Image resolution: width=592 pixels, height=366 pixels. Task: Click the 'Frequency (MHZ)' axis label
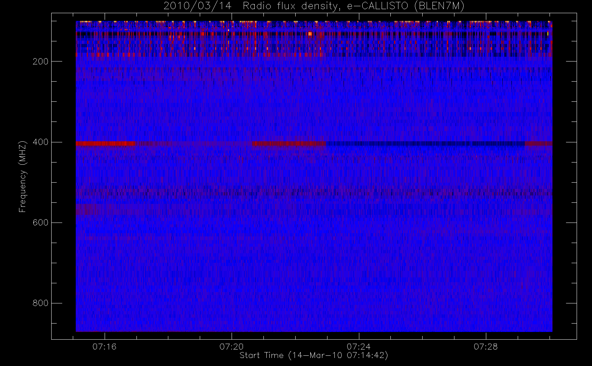coord(23,176)
